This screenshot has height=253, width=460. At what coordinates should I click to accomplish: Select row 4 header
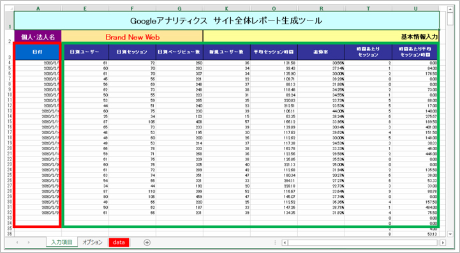tap(10, 63)
